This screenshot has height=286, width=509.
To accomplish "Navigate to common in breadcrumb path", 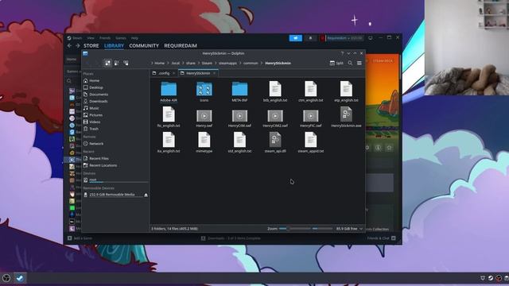I will (x=251, y=64).
